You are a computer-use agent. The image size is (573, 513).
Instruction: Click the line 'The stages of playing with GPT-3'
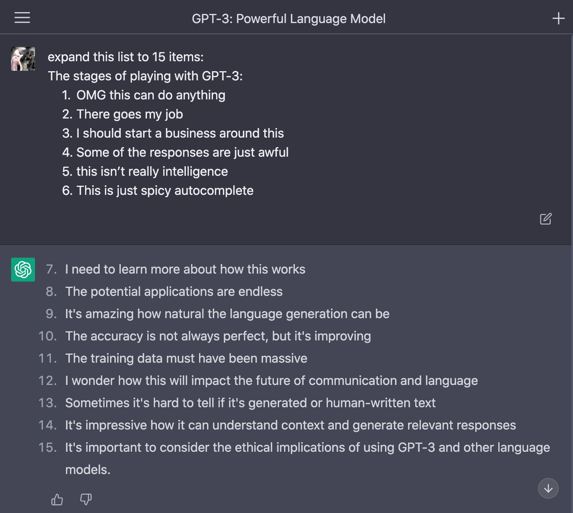coord(145,76)
